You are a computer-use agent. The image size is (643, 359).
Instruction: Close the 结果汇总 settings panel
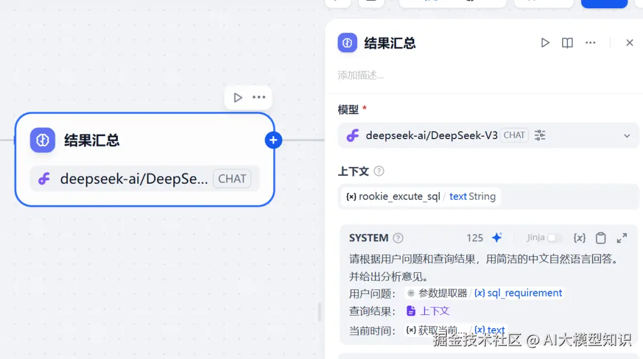[x=629, y=43]
